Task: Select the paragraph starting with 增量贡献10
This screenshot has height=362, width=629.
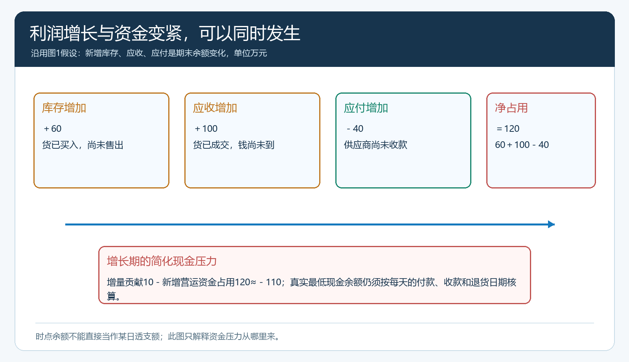Action: [311, 289]
